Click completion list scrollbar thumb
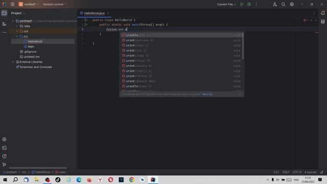327x184 pixels. click(x=243, y=45)
